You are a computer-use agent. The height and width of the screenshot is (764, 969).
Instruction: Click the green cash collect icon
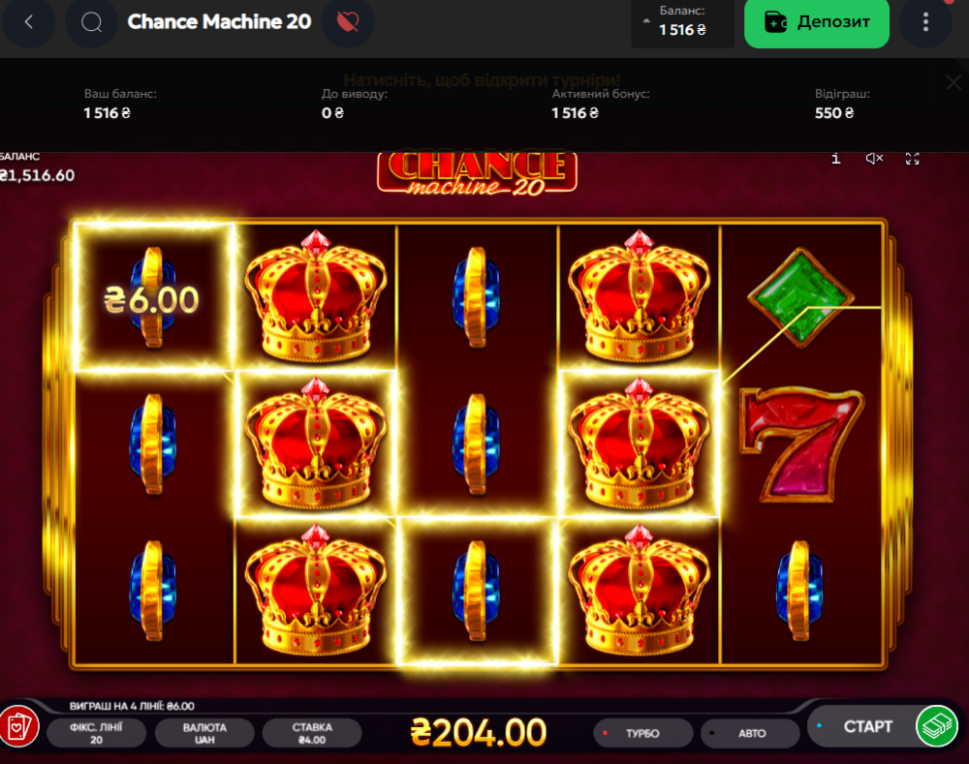(937, 726)
